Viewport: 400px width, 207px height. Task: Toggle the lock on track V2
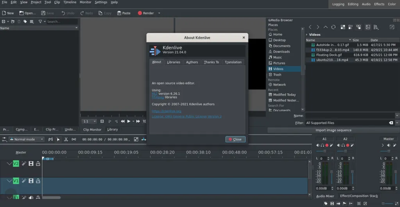[x=38, y=164]
